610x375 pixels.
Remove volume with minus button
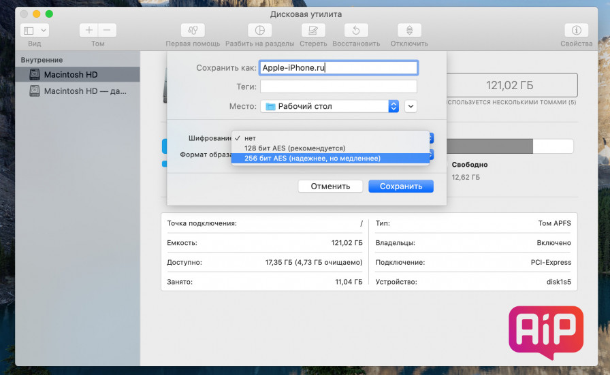click(x=107, y=30)
